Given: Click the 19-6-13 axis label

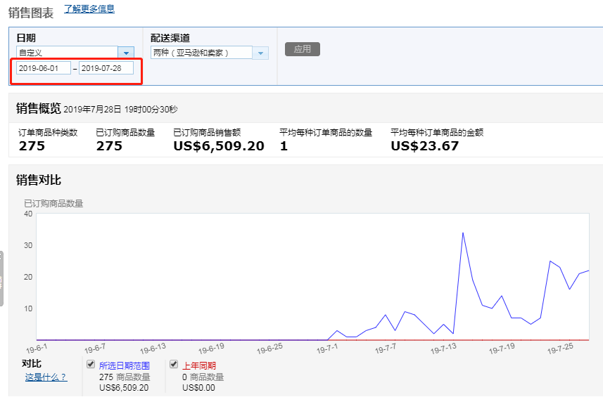Looking at the screenshot, I should 153,349.
